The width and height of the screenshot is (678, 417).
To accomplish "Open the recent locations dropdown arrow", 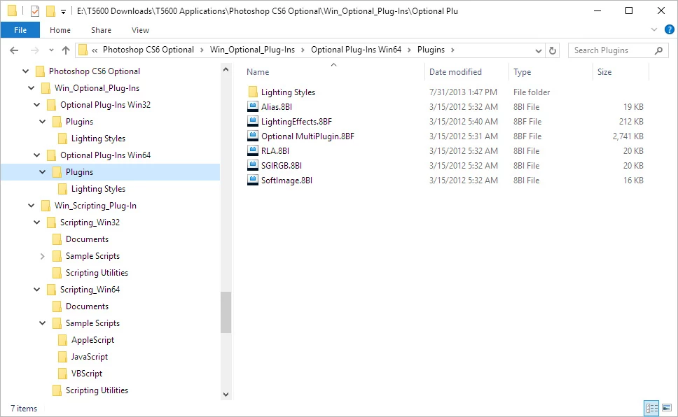I will pyautogui.click(x=51, y=50).
